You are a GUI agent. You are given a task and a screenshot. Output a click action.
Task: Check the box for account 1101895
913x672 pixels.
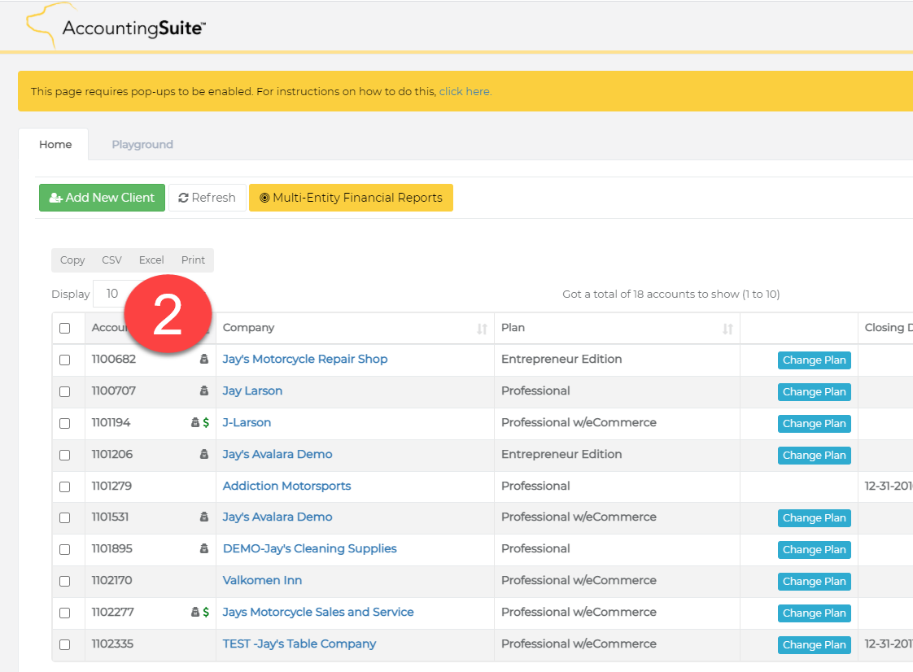point(64,549)
